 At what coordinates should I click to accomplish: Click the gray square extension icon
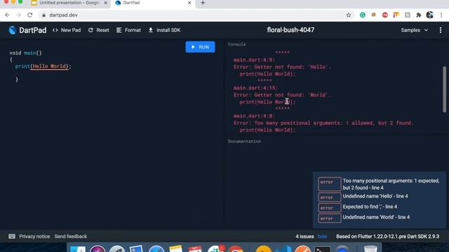(x=408, y=15)
